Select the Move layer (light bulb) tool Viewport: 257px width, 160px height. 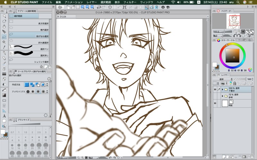coord(4,27)
